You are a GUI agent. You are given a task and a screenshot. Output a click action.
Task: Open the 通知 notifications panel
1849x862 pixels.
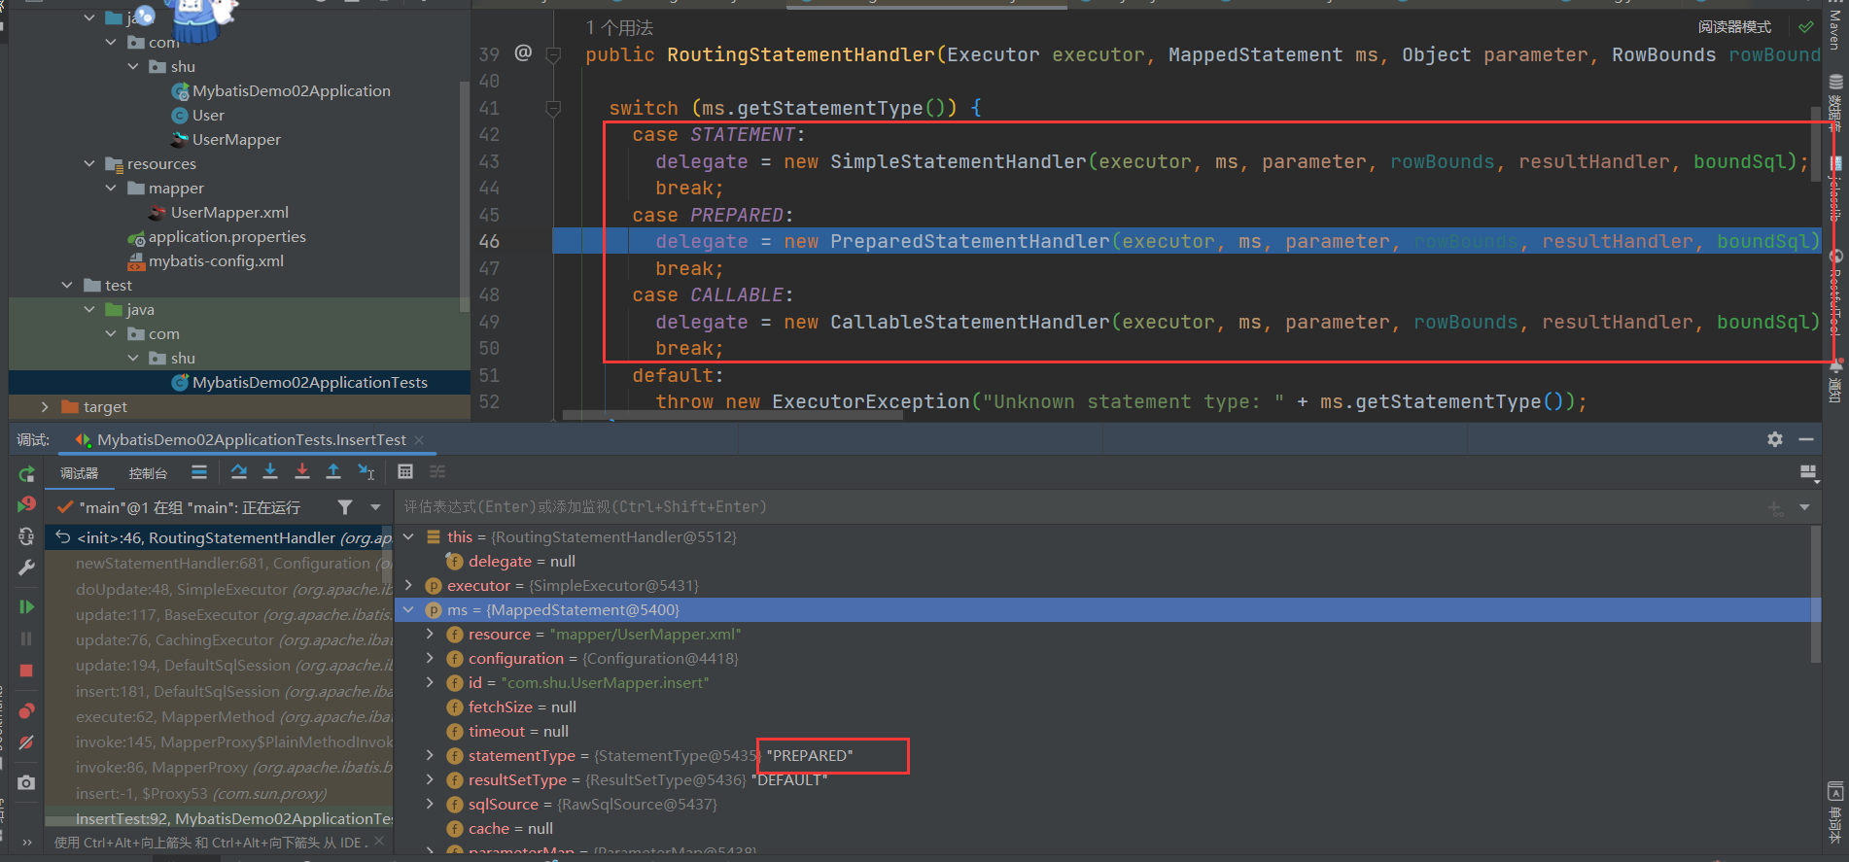(x=1835, y=381)
